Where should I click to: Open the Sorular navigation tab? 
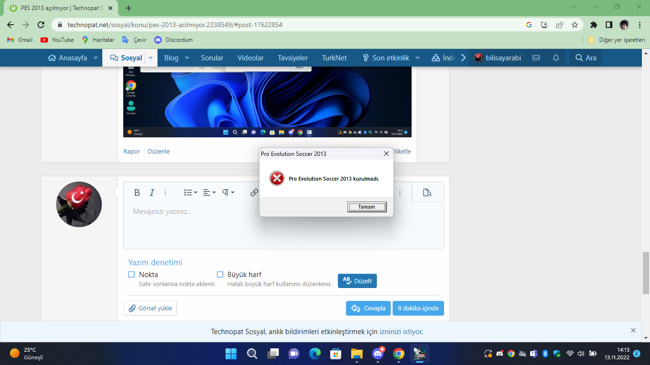(212, 58)
